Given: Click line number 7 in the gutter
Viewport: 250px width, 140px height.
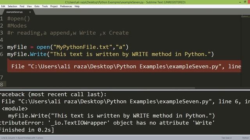Looking at the screenshot, I should (x=2, y=78).
